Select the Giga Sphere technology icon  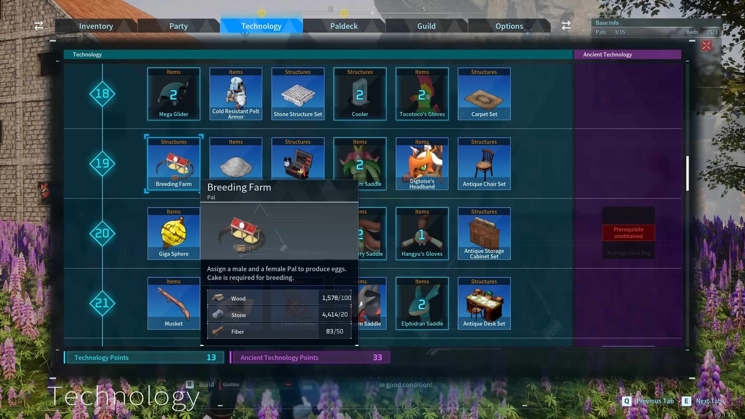pos(173,233)
